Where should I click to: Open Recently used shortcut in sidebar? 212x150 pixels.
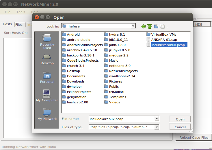(47, 42)
